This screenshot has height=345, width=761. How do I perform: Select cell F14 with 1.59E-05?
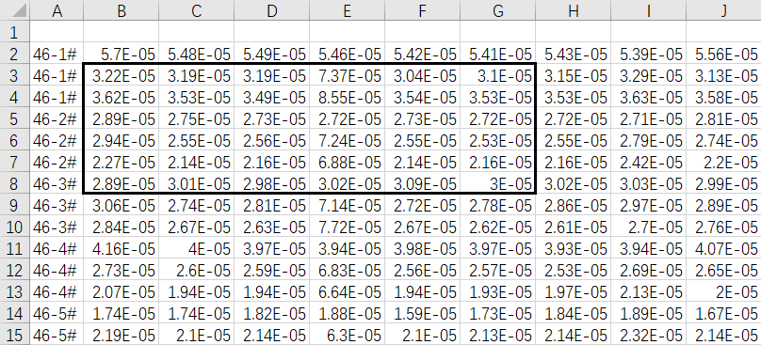point(422,313)
